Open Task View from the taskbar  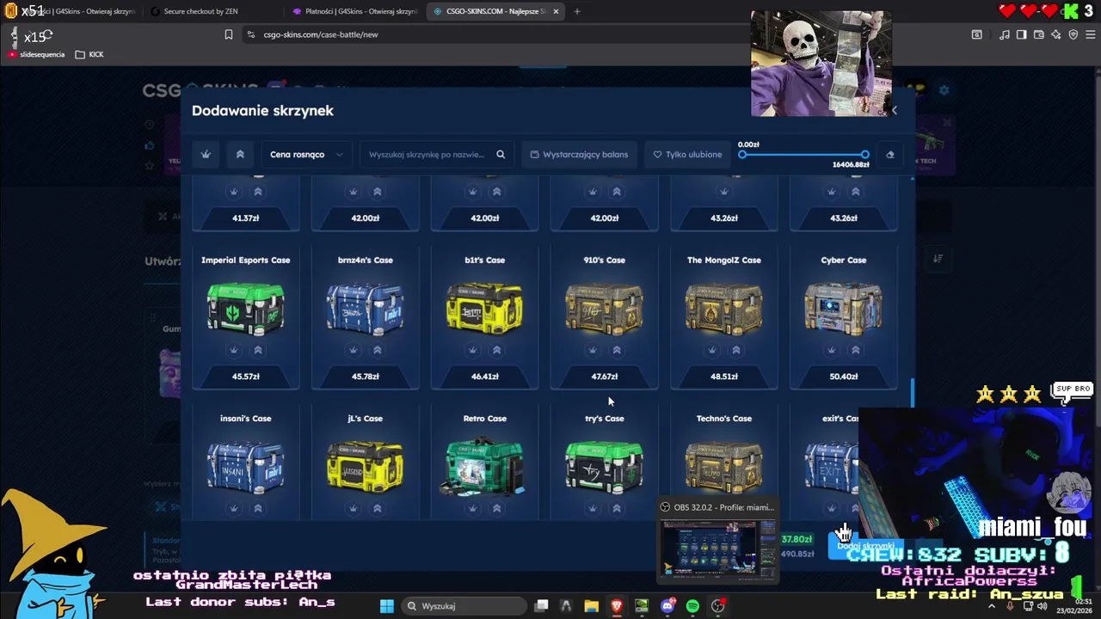tap(541, 606)
